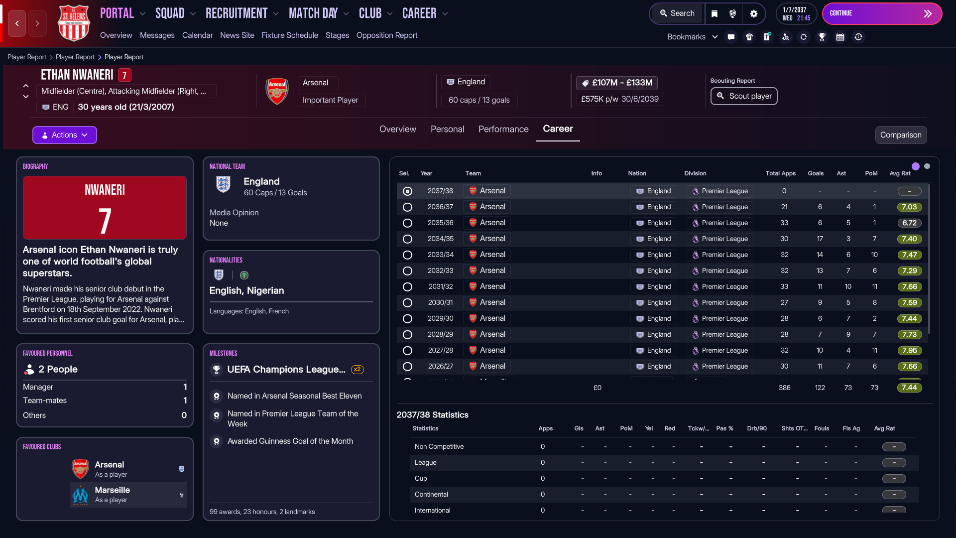Click the bookmark flag icon

[715, 13]
